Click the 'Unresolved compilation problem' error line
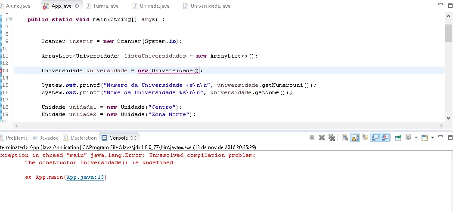Image resolution: width=453 pixels, height=211 pixels. [127, 156]
